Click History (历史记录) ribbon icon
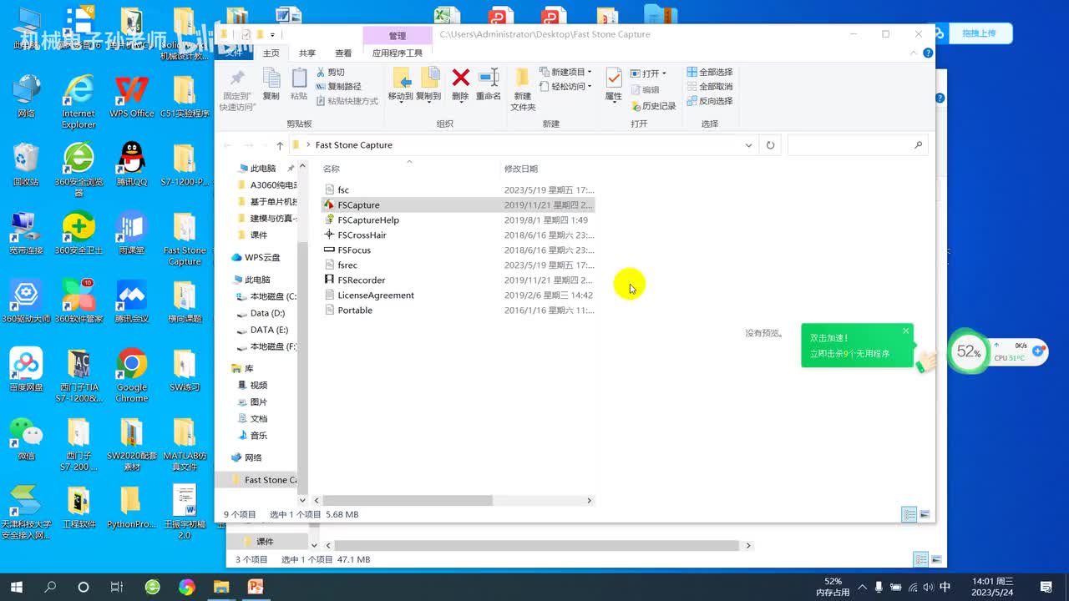This screenshot has height=601, width=1069. [653, 106]
